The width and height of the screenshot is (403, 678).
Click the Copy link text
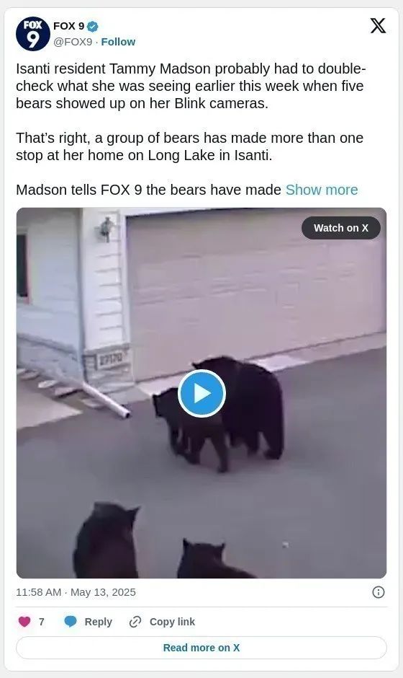172,622
